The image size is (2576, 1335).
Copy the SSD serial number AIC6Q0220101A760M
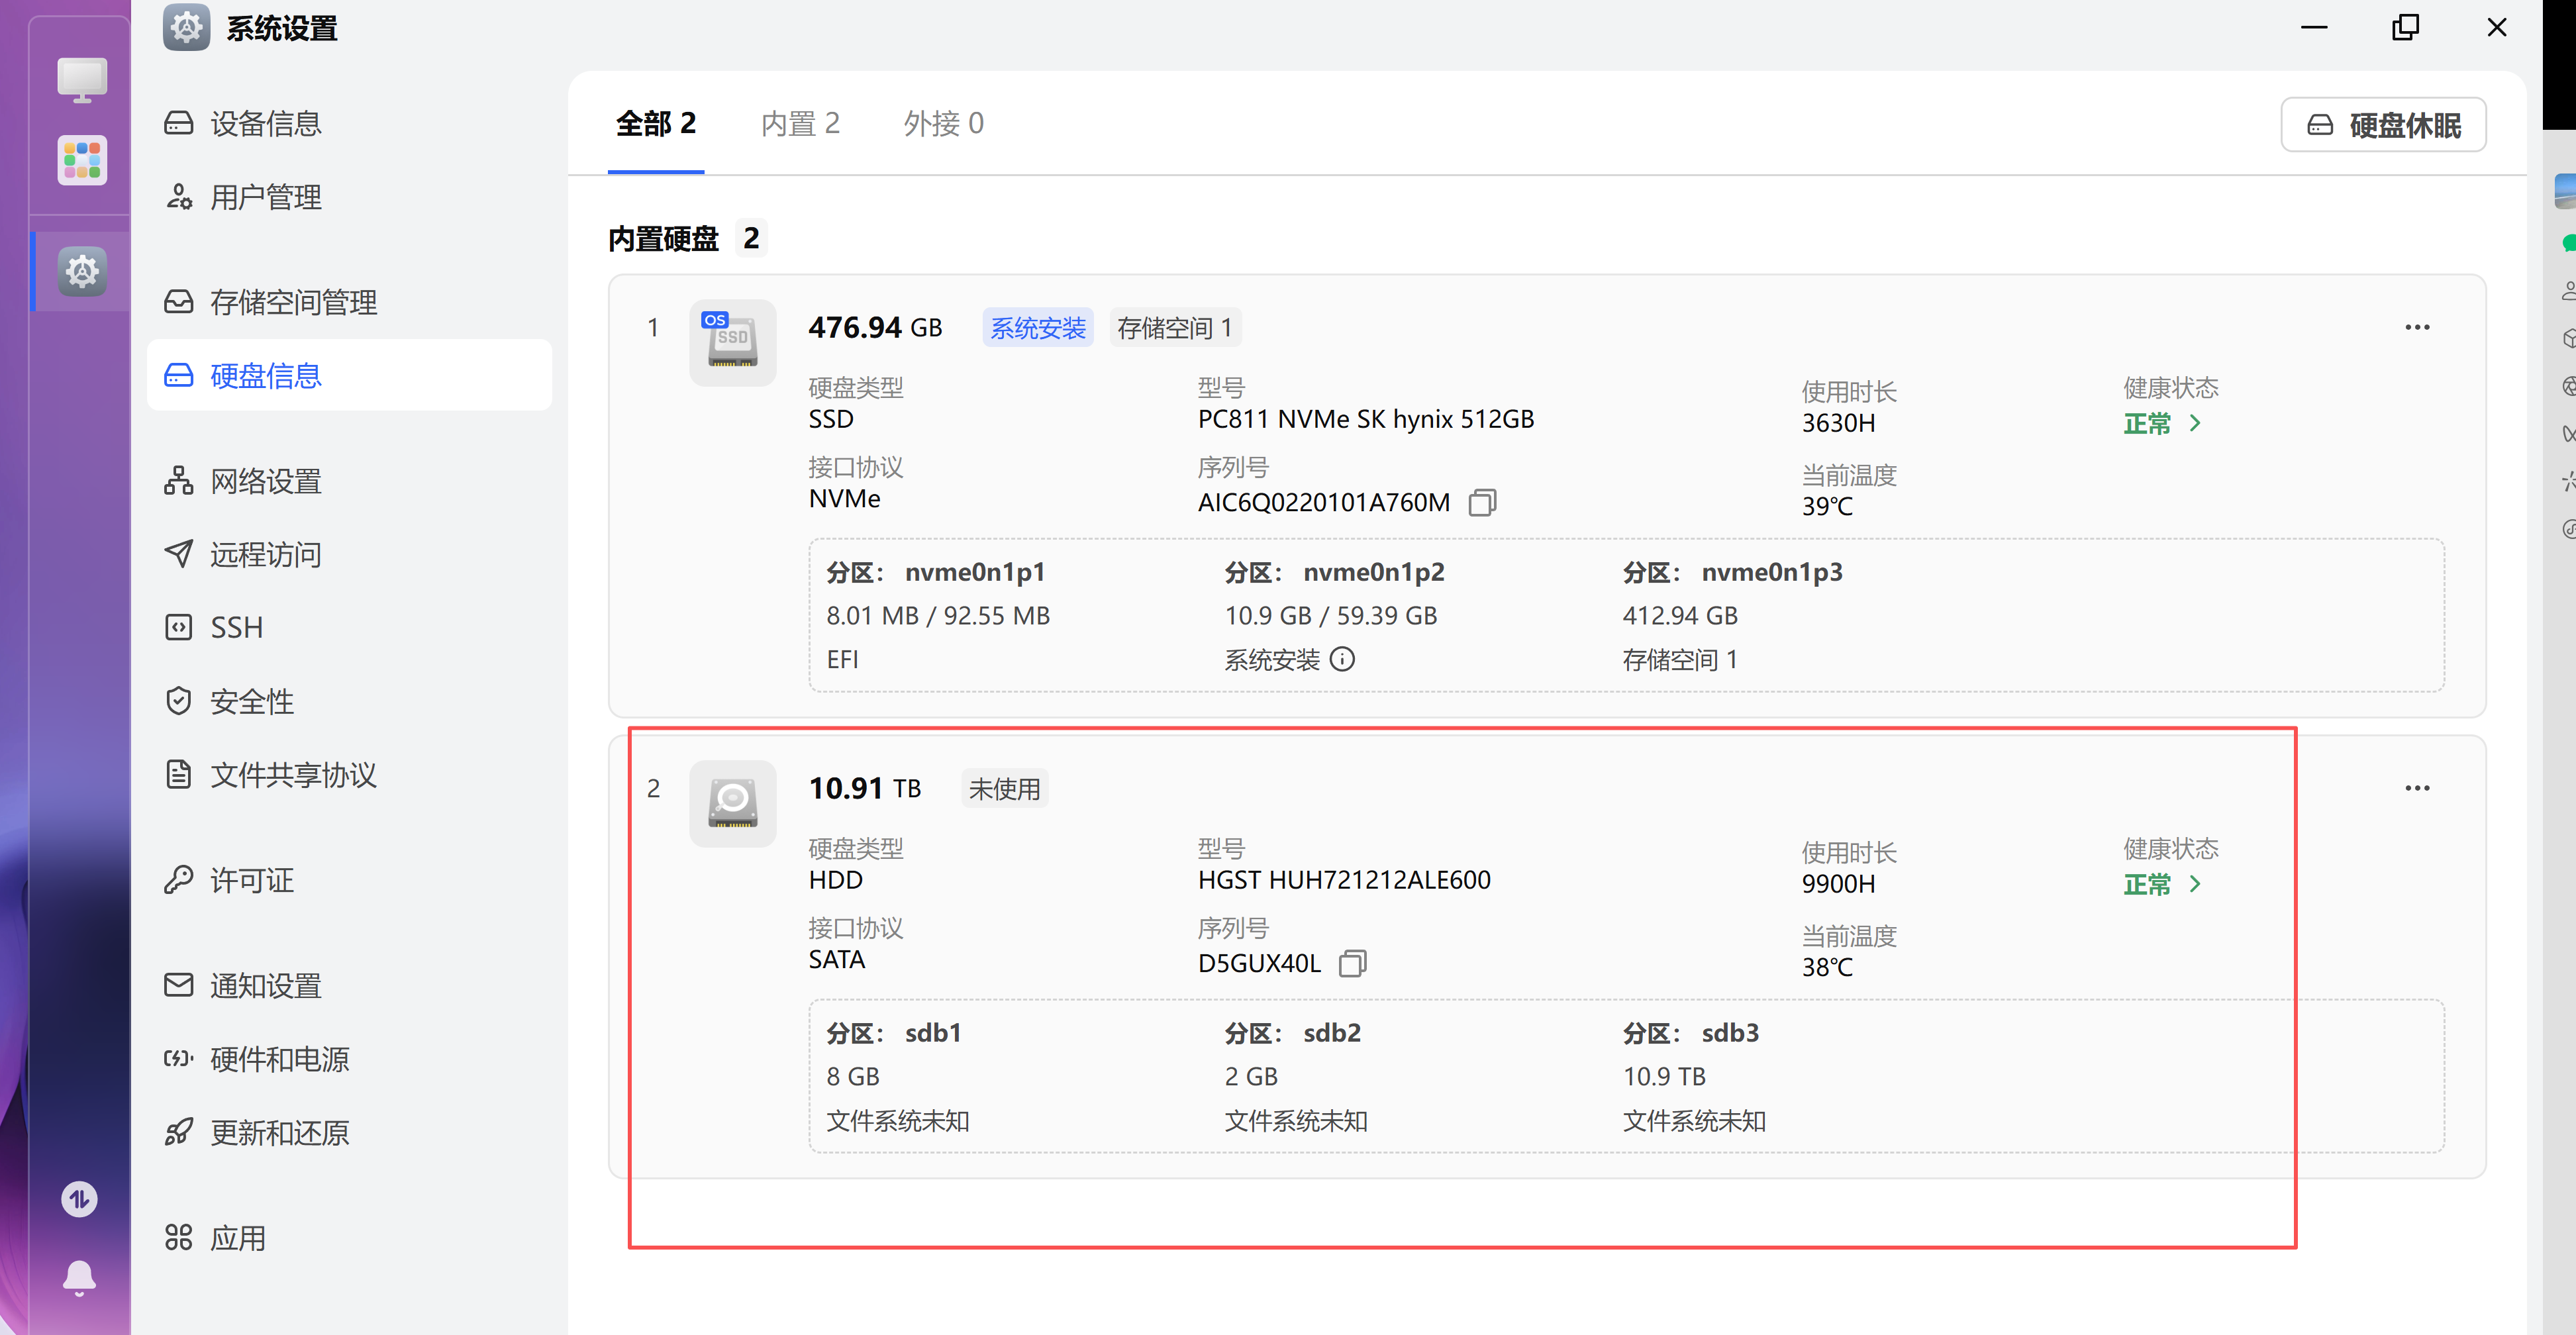(1482, 502)
